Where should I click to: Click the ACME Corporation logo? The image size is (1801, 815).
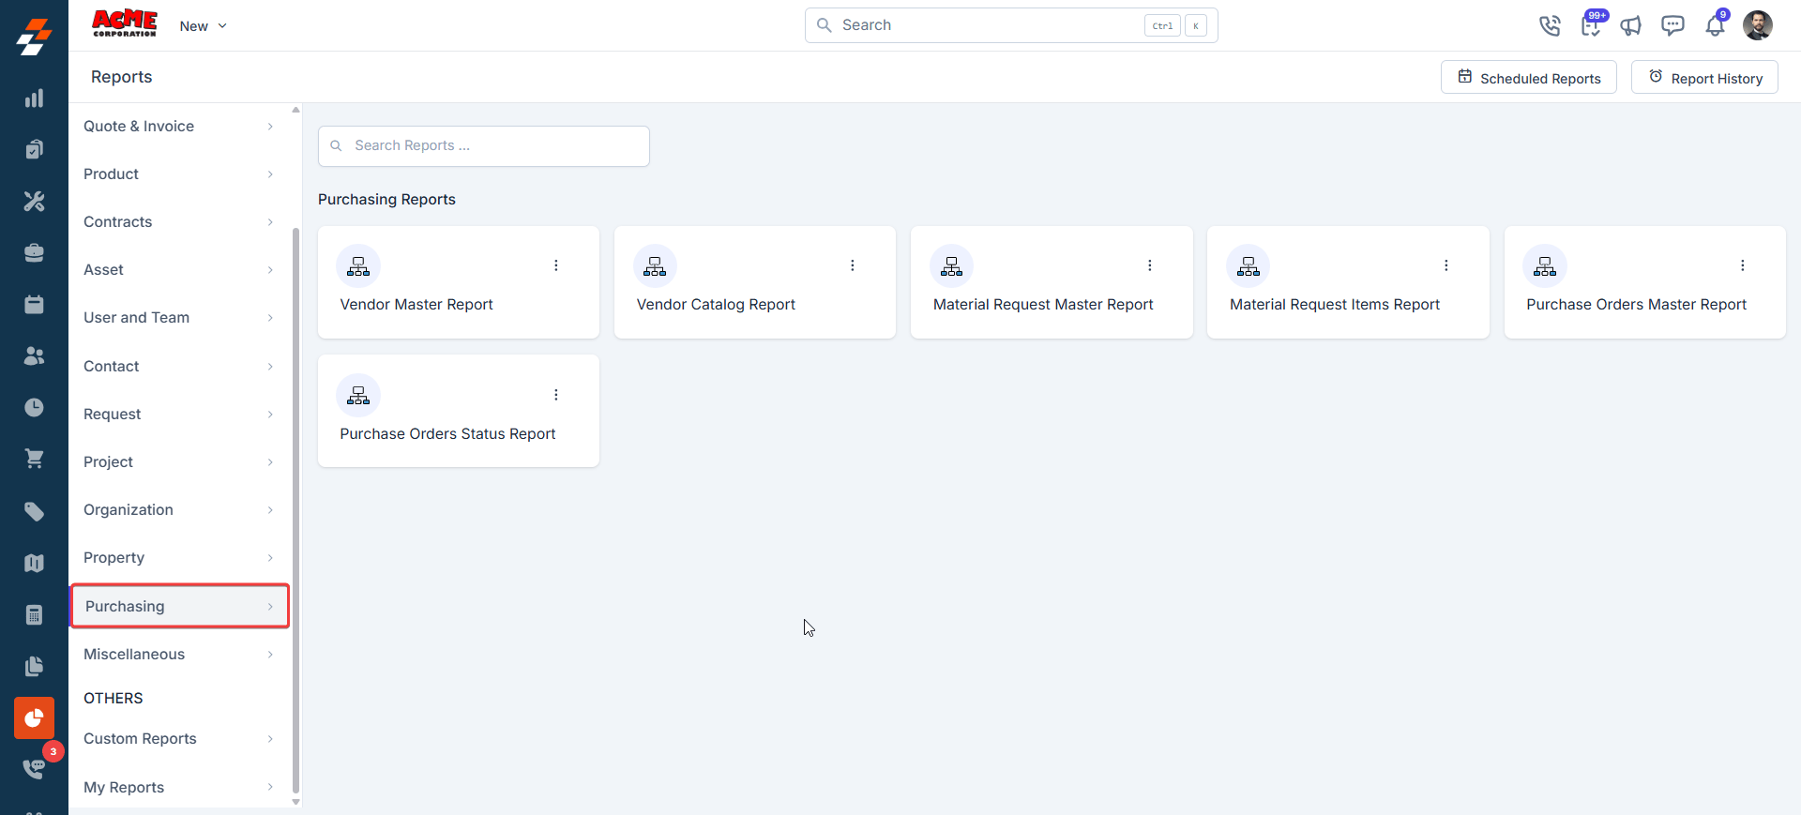point(125,23)
